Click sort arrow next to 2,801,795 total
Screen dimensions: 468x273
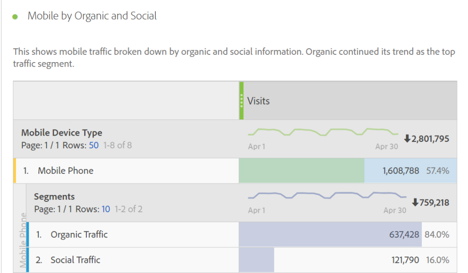point(407,138)
